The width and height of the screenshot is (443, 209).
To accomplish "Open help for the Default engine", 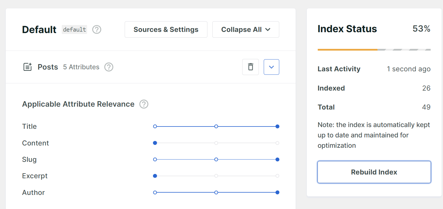I will pyautogui.click(x=97, y=29).
